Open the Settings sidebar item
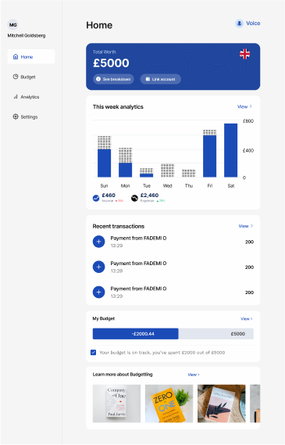The width and height of the screenshot is (285, 445). pos(25,117)
